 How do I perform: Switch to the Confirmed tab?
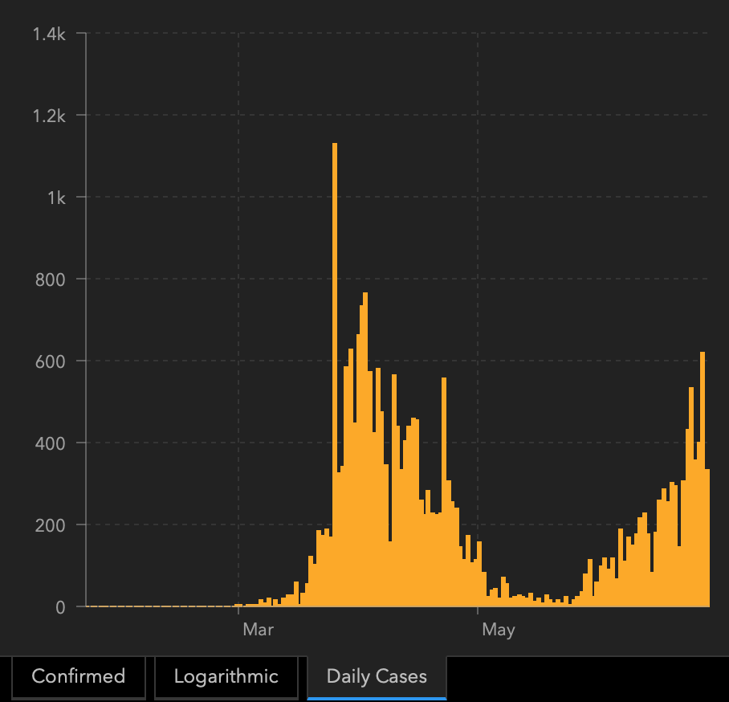tap(79, 677)
